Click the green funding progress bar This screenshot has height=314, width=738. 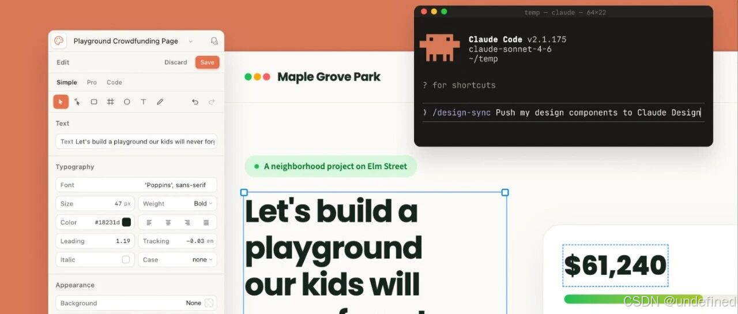coord(632,299)
